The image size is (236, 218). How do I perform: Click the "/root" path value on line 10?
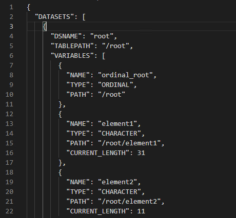[x=111, y=95]
